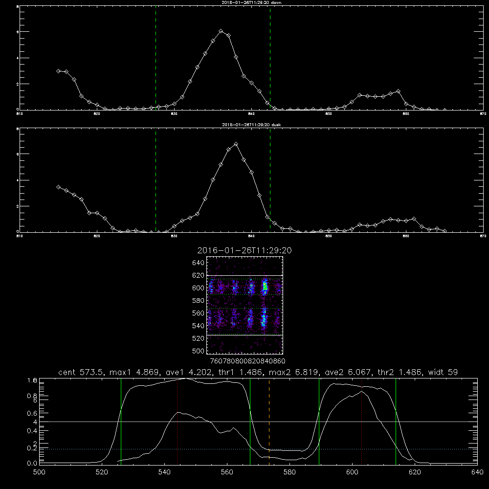Click the y-axis label 640 beside the spectral image
Image resolution: width=489 pixels, height=489 pixels.
tap(199, 263)
